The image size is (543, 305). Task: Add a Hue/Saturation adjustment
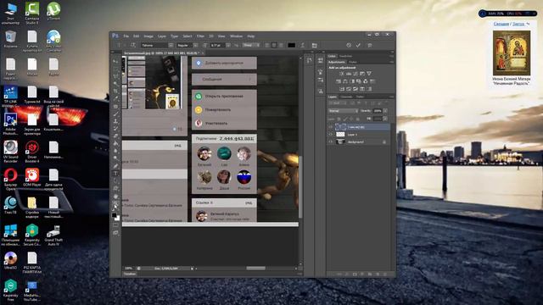point(339,81)
